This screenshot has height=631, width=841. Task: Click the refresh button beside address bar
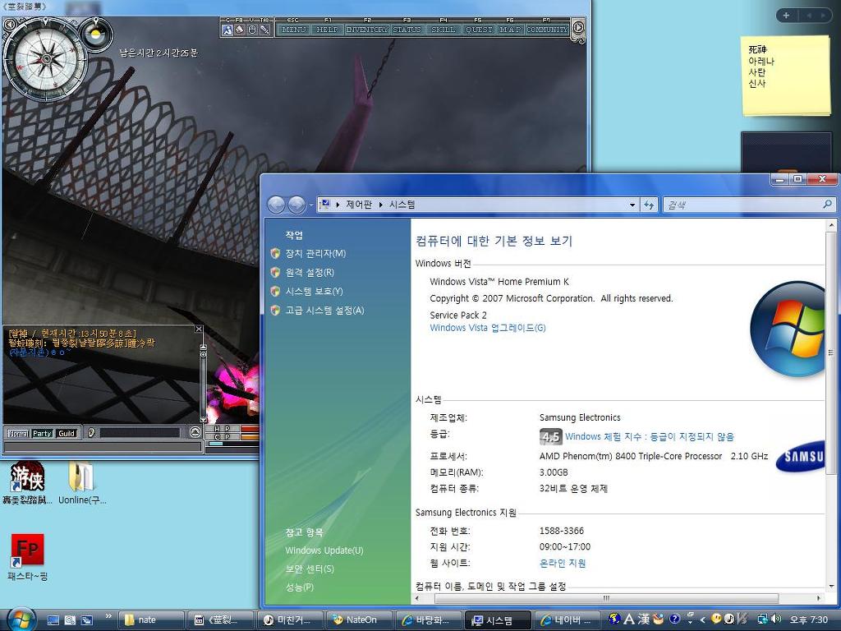(649, 205)
